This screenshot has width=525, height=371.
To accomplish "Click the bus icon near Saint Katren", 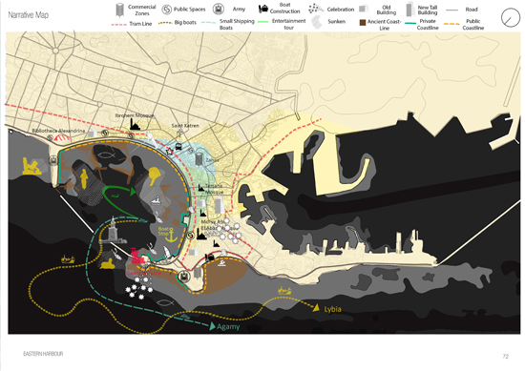I will pyautogui.click(x=178, y=146).
